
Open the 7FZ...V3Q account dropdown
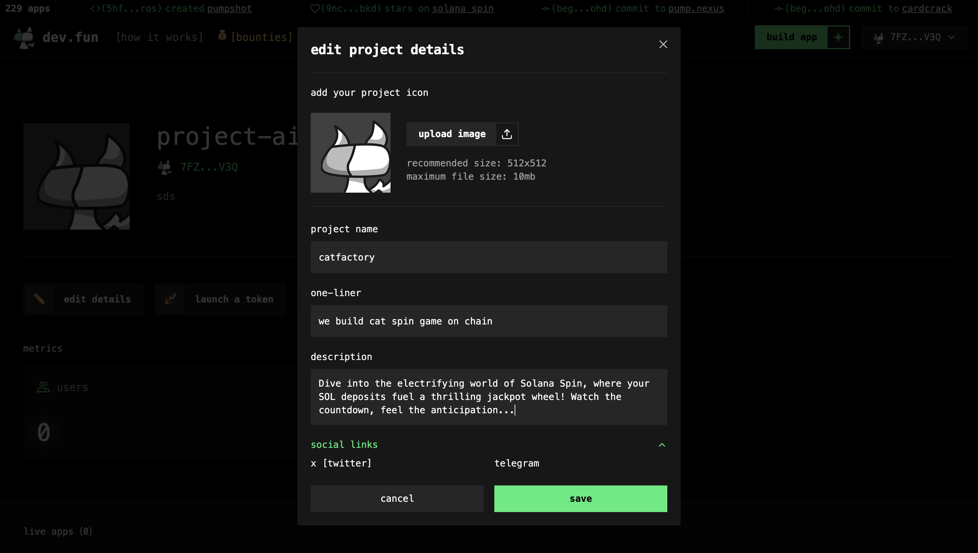915,37
